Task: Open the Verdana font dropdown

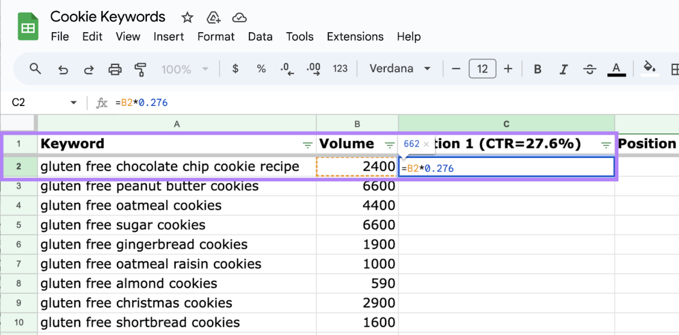Action: tap(400, 69)
